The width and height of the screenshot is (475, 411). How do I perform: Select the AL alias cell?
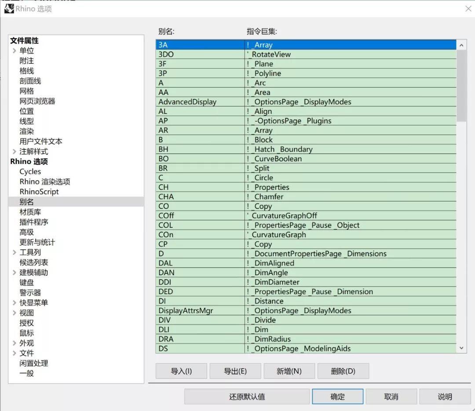(x=200, y=111)
